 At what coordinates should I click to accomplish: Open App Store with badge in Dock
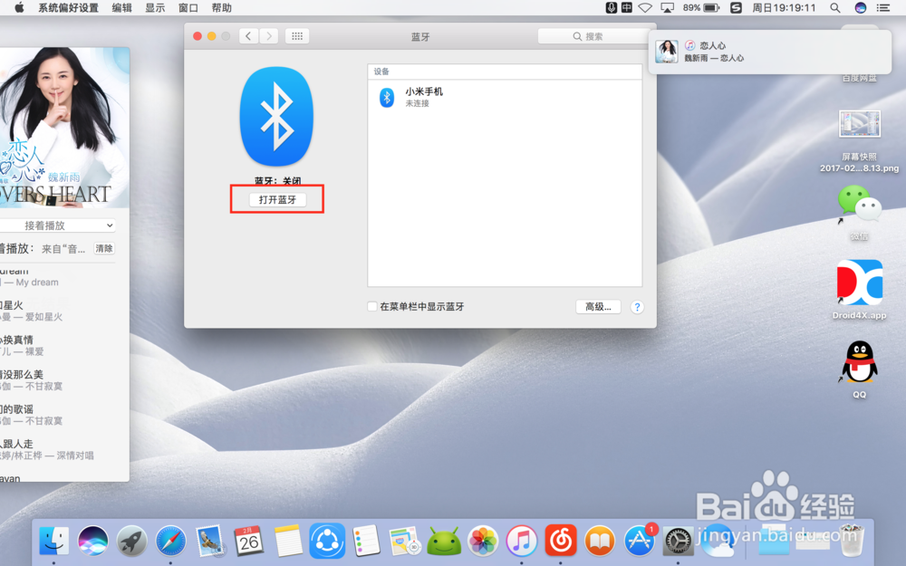click(x=639, y=542)
